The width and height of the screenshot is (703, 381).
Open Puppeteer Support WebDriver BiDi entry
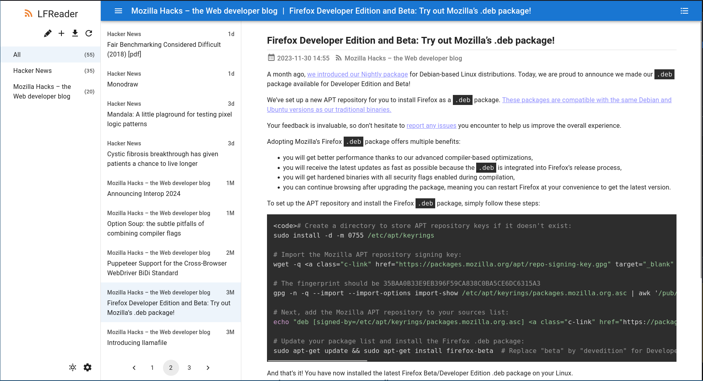[x=171, y=263]
